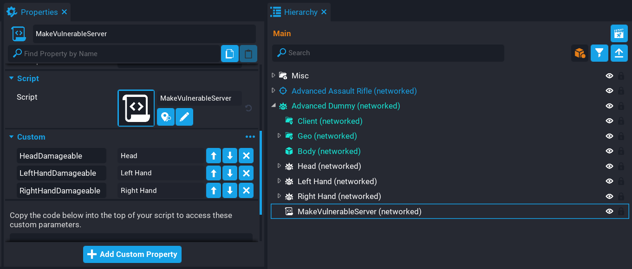Toggle visibility of Body (networked)
The width and height of the screenshot is (632, 269).
(x=609, y=151)
